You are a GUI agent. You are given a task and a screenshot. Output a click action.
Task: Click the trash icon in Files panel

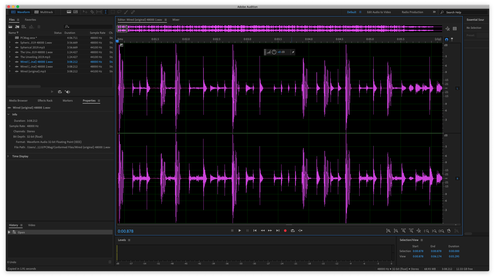pos(39,27)
